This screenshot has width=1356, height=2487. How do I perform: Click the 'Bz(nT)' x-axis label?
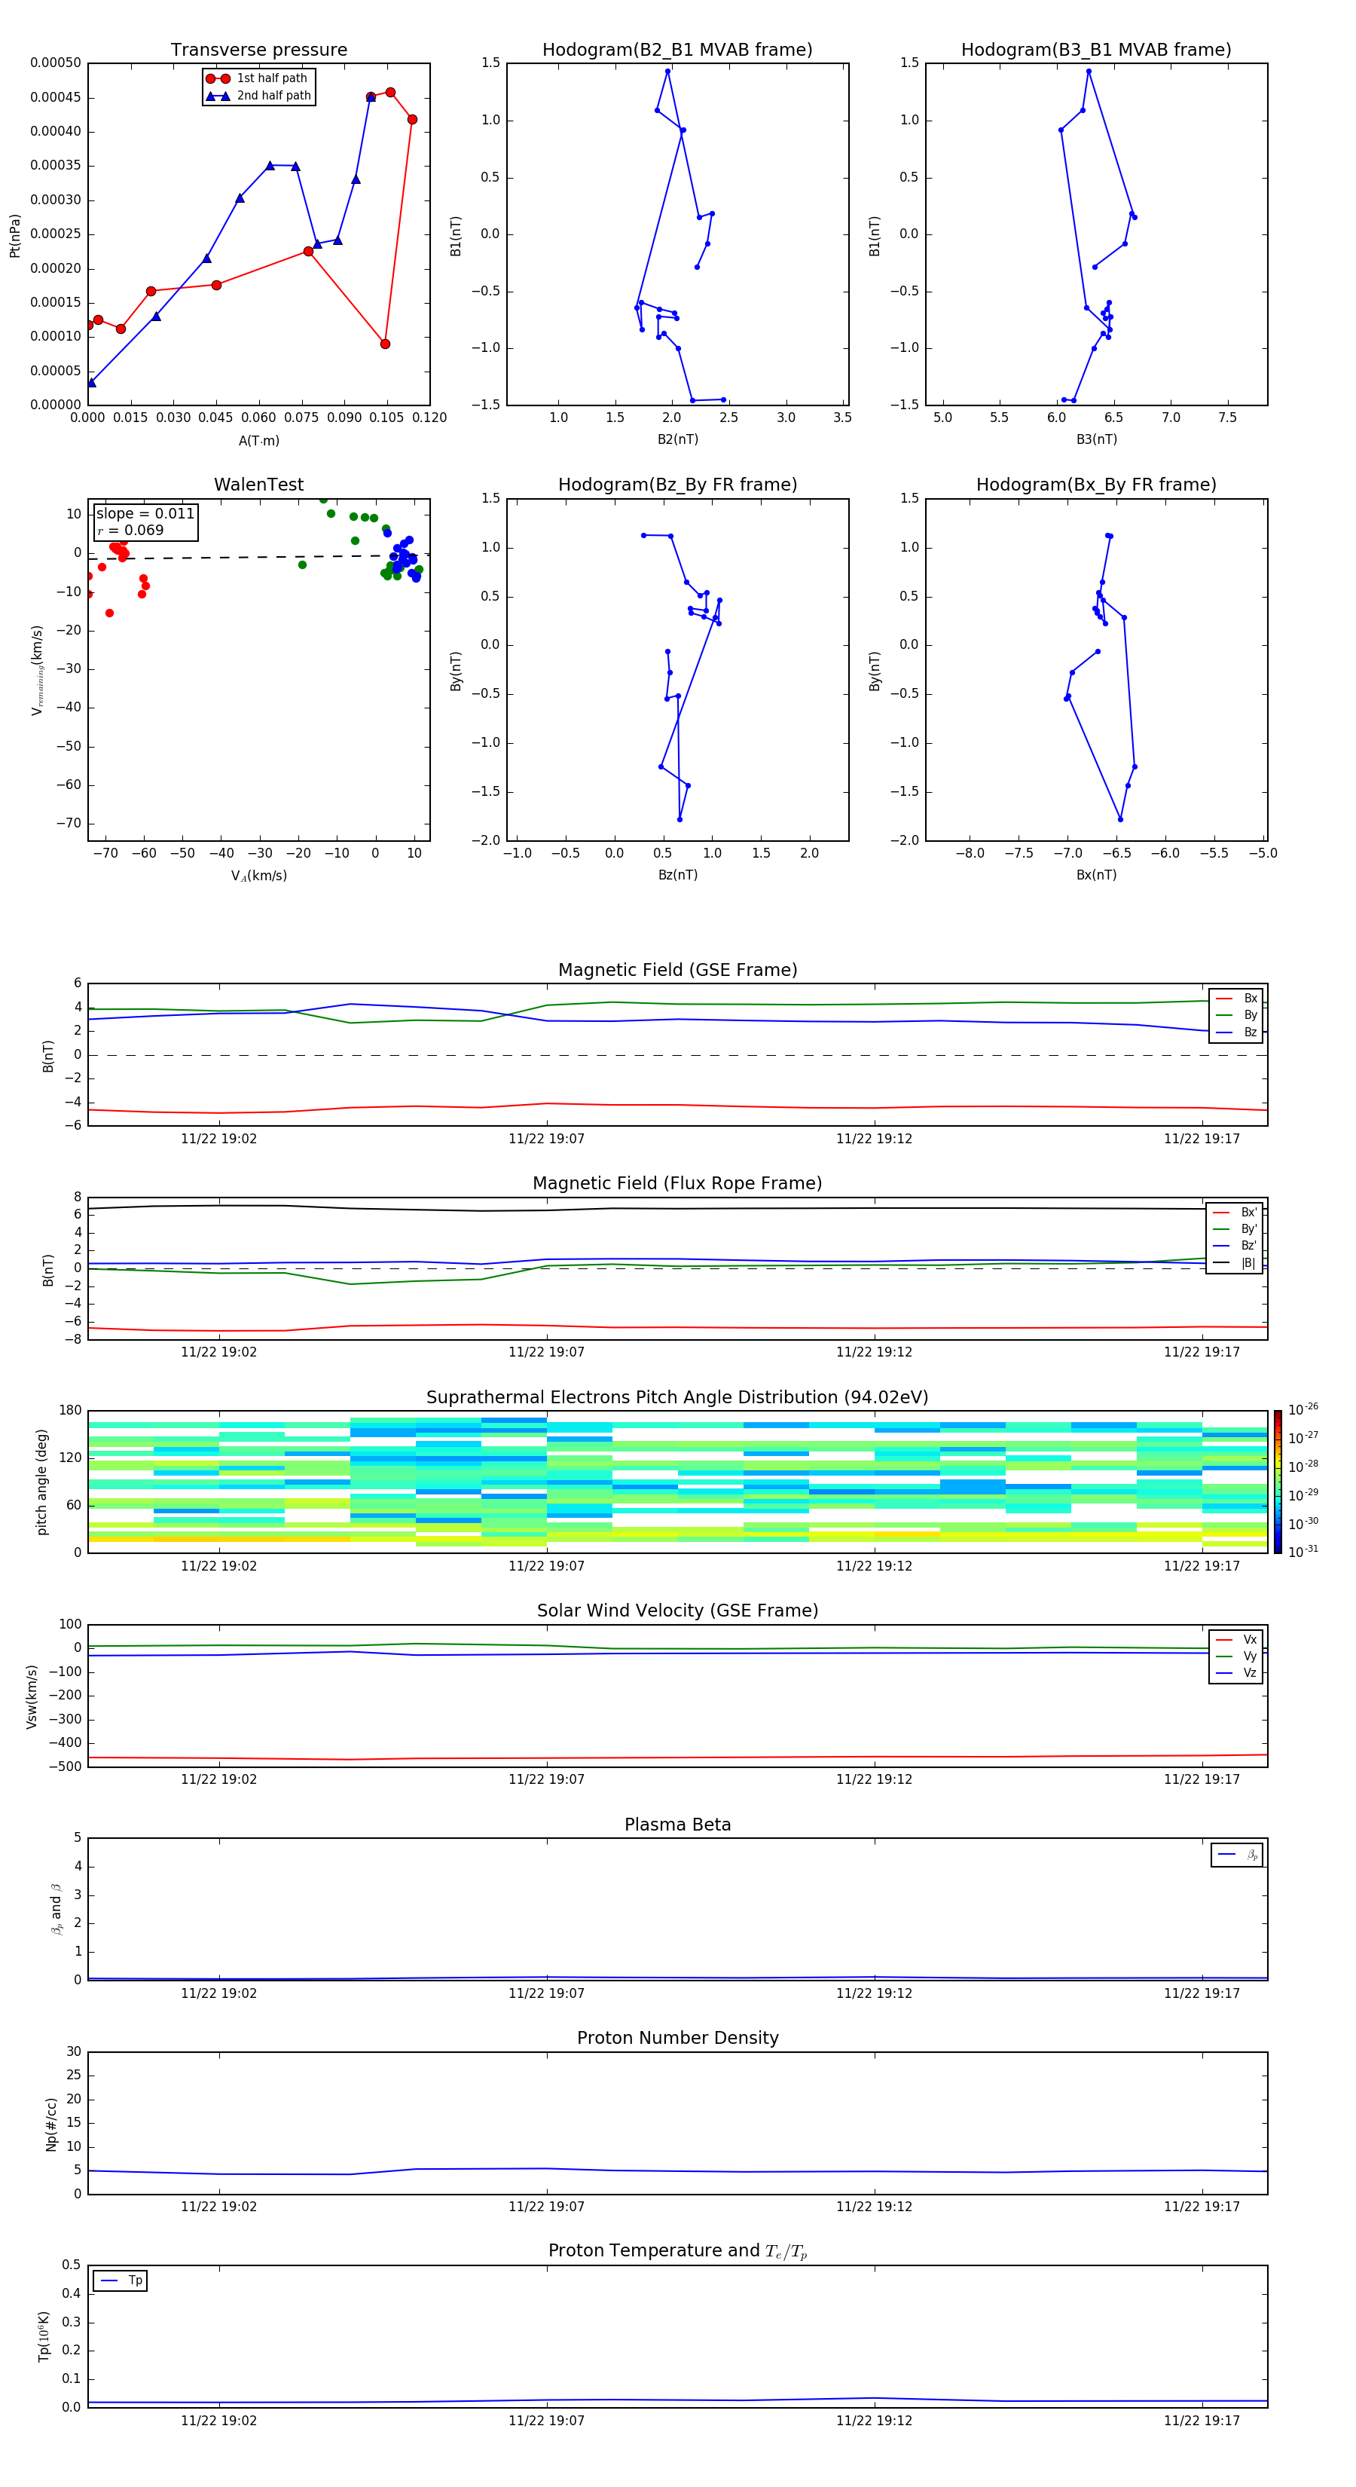tap(677, 876)
